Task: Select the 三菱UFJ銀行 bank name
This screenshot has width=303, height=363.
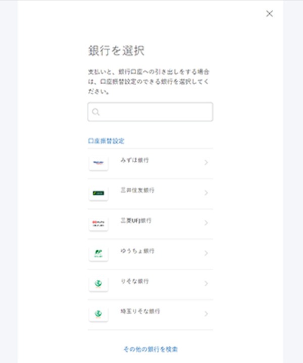Action: coord(136,221)
